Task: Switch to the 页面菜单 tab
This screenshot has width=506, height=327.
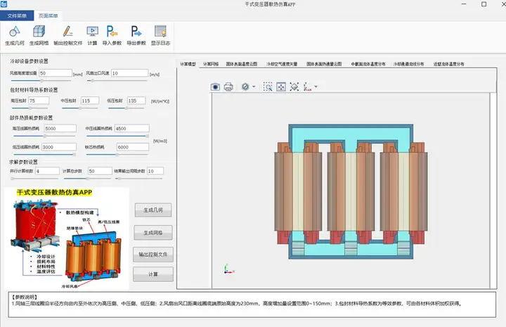Action: click(x=48, y=15)
